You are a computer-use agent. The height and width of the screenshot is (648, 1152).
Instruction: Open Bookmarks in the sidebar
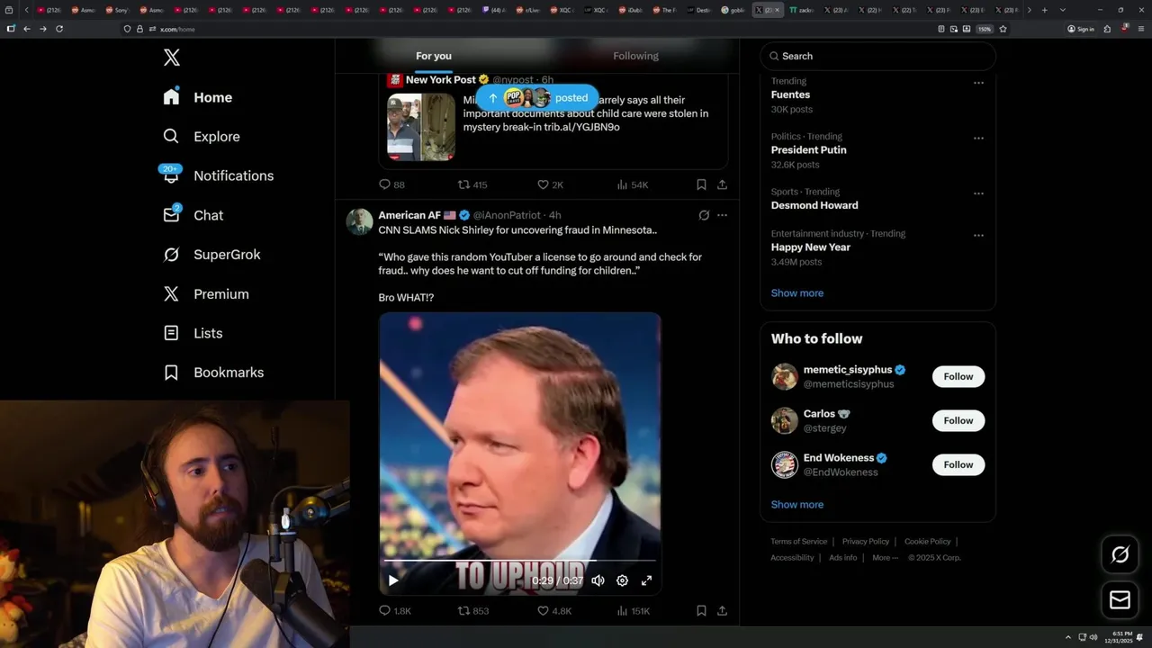(x=213, y=373)
